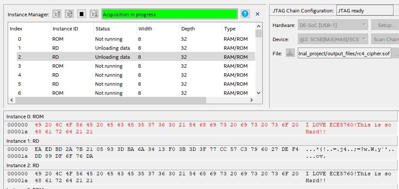Click the Acquisition in progress status bar
Image resolution: width=399 pixels, height=189 pixels.
(169, 15)
